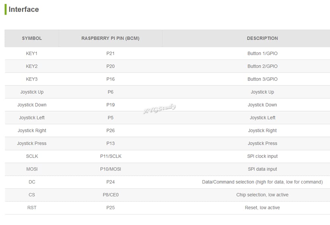Click the Reset, low active description

(x=262, y=208)
